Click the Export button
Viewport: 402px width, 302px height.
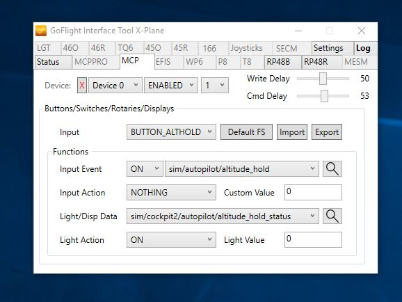(x=327, y=132)
